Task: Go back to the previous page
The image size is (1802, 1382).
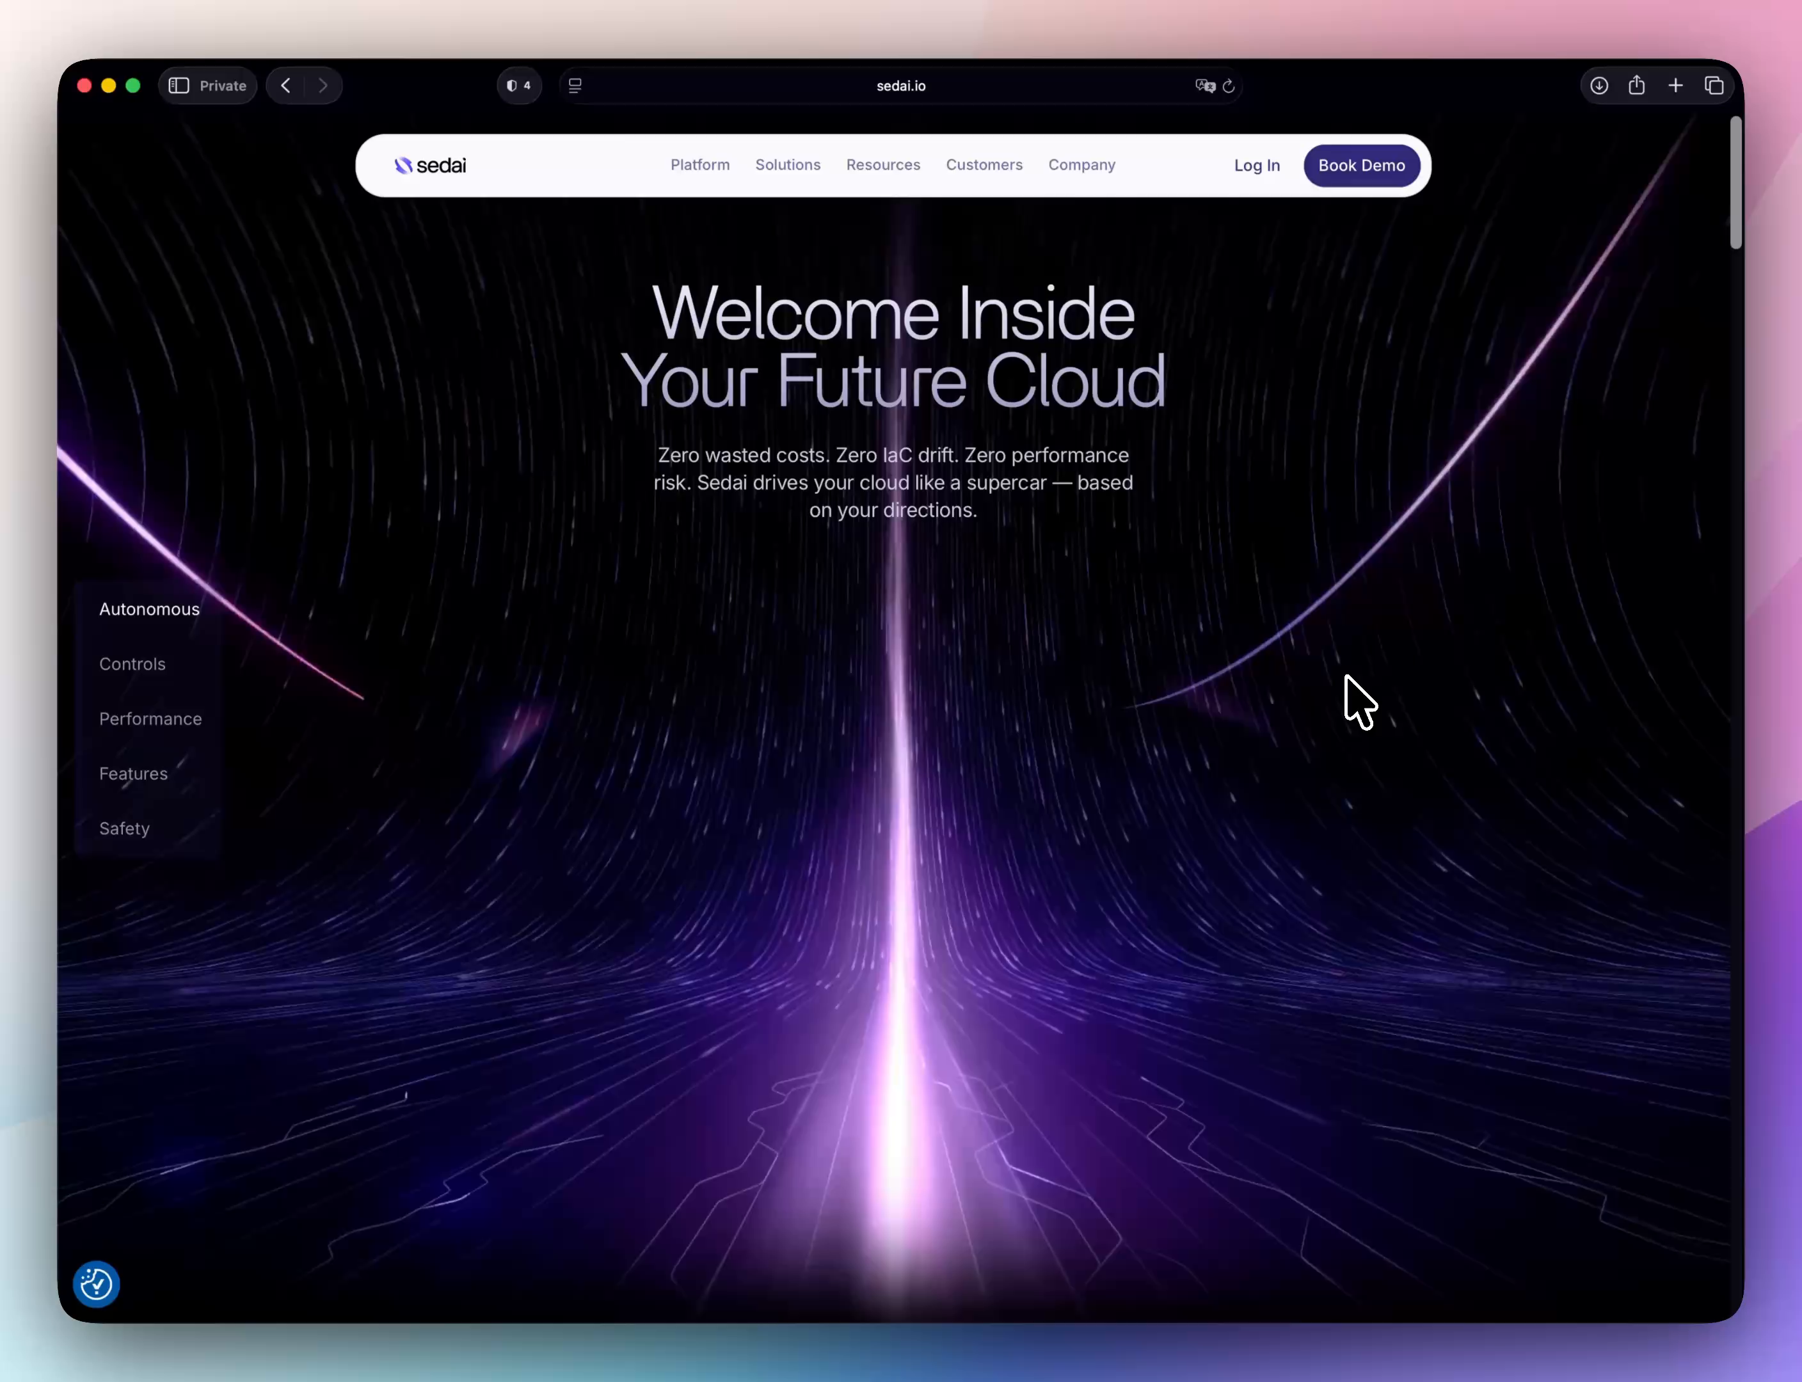Action: [x=285, y=86]
